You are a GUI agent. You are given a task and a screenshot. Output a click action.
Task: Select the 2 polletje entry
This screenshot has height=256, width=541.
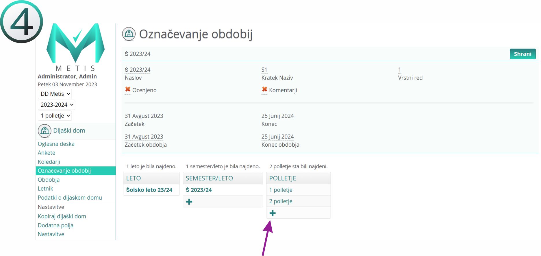click(281, 201)
